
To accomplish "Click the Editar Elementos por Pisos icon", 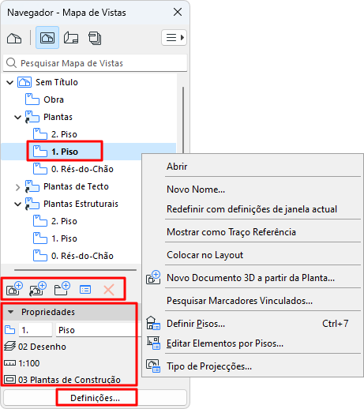I will (153, 343).
